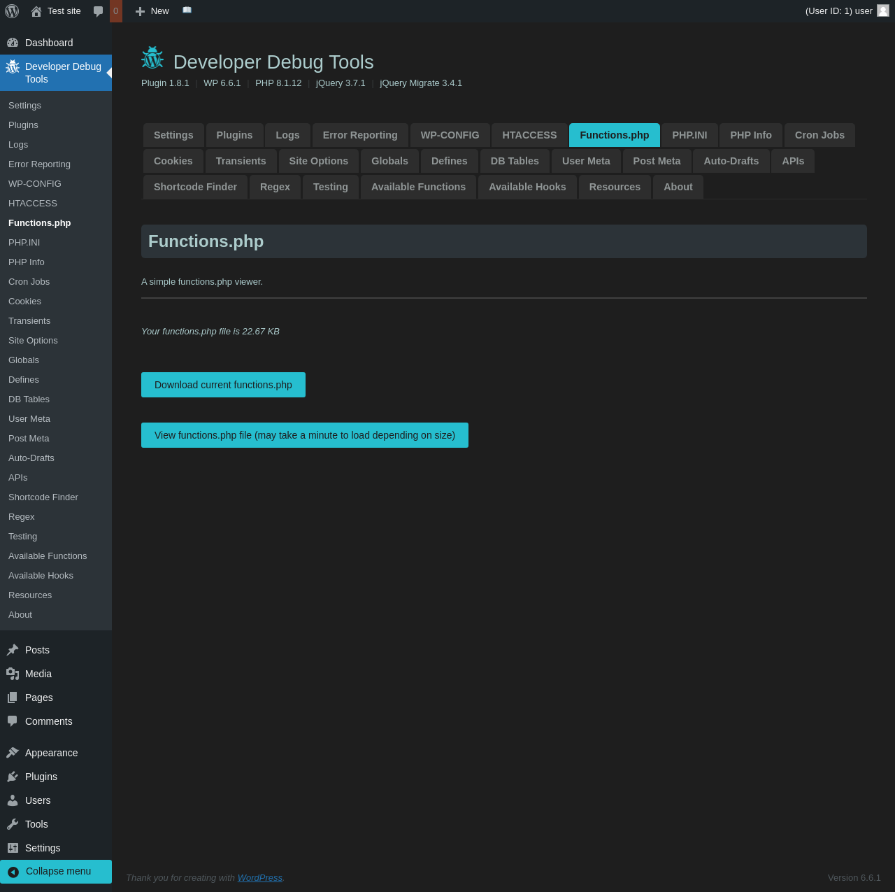Click the WordPress logo in admin bar
Viewport: 895px width, 892px height.
(12, 11)
